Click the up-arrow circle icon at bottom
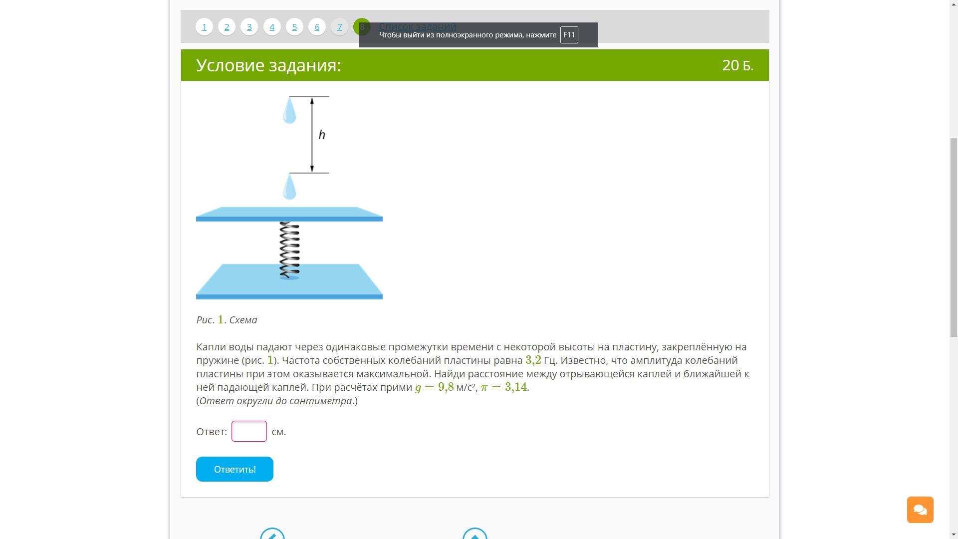Screen dimensions: 958x539 (x=475, y=535)
